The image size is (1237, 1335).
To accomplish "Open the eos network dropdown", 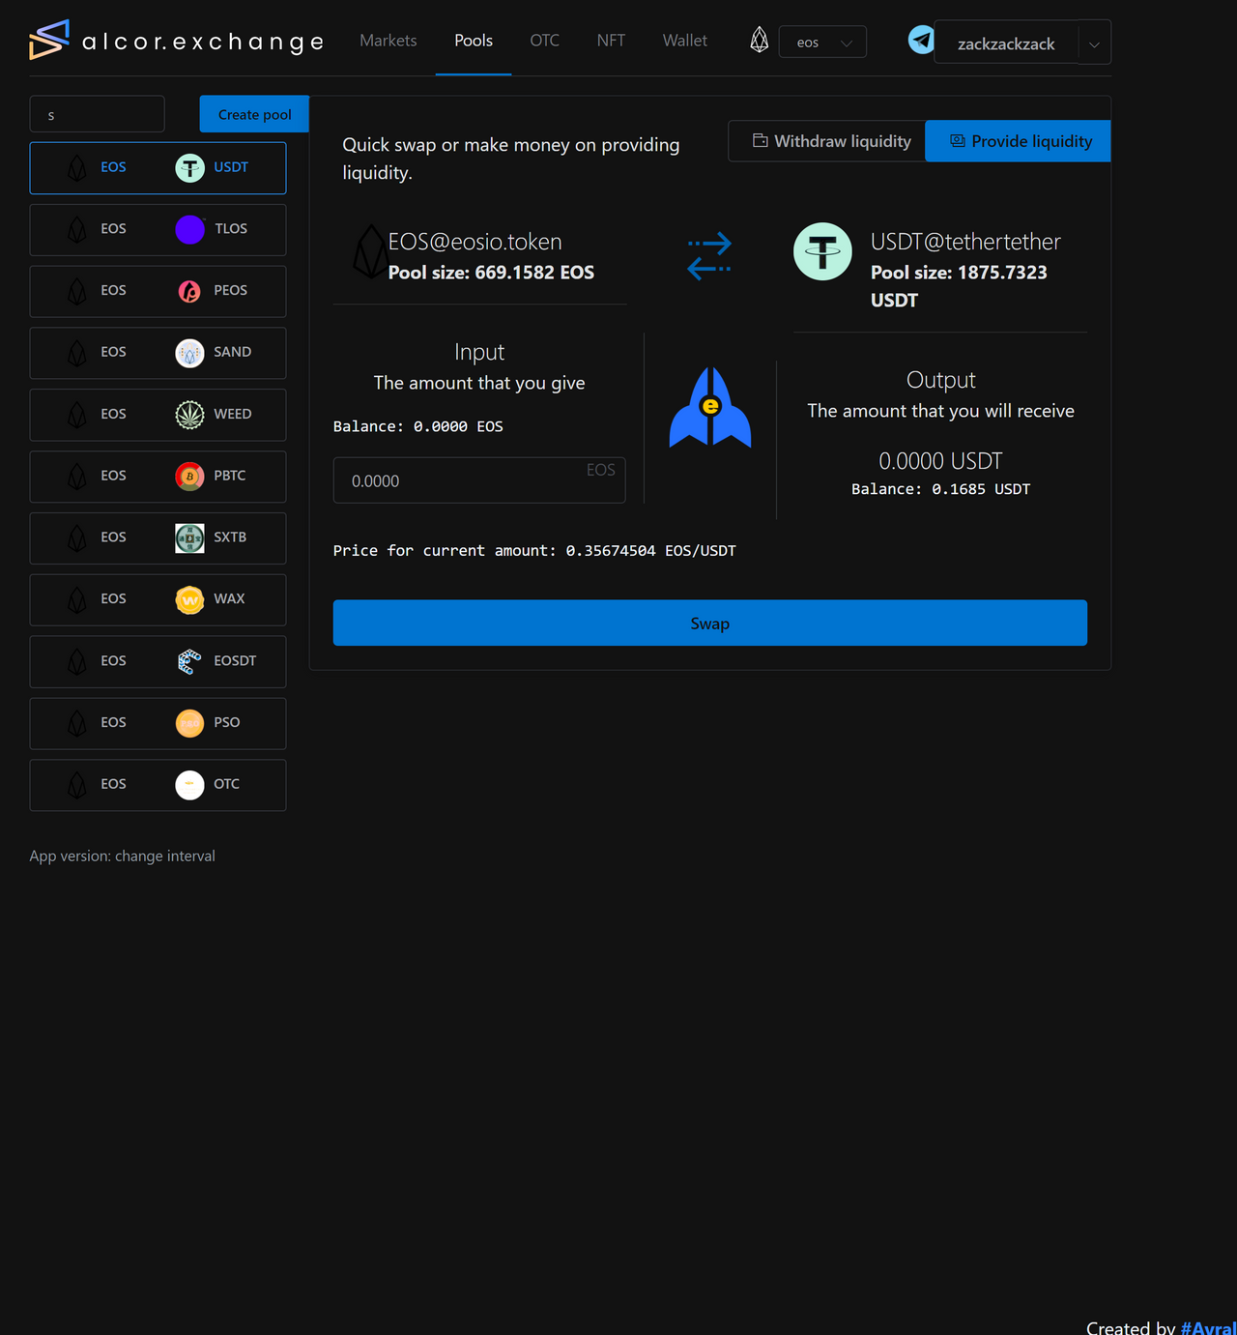I will point(822,43).
